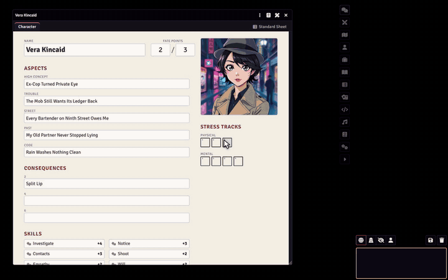Edit the Split Lip consequence field

coord(106,184)
